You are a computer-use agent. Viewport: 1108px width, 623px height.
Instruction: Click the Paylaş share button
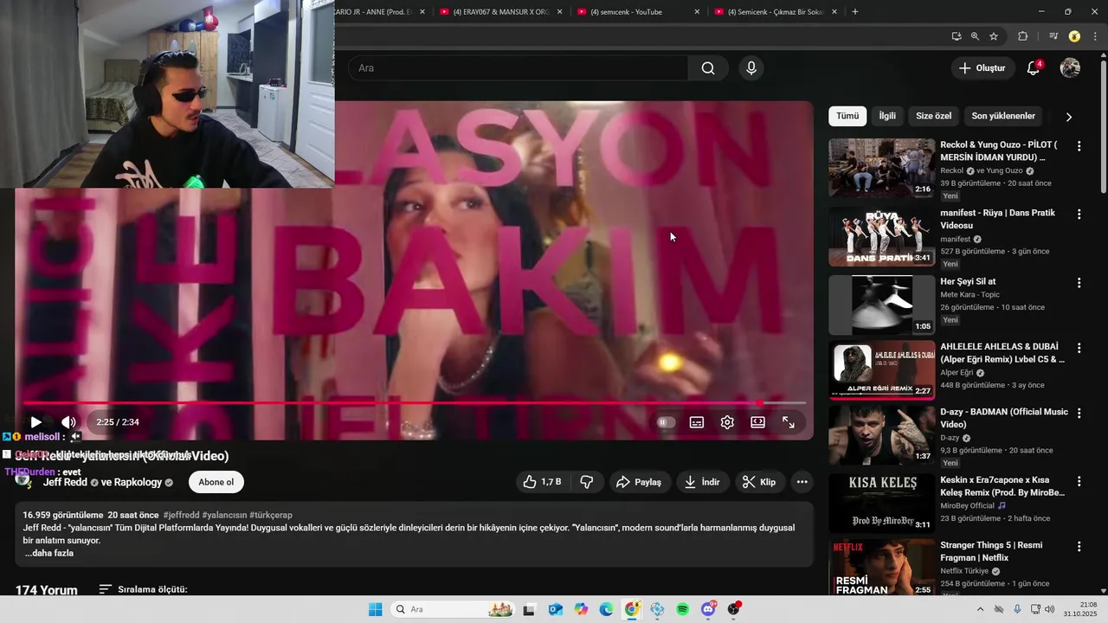point(639,482)
